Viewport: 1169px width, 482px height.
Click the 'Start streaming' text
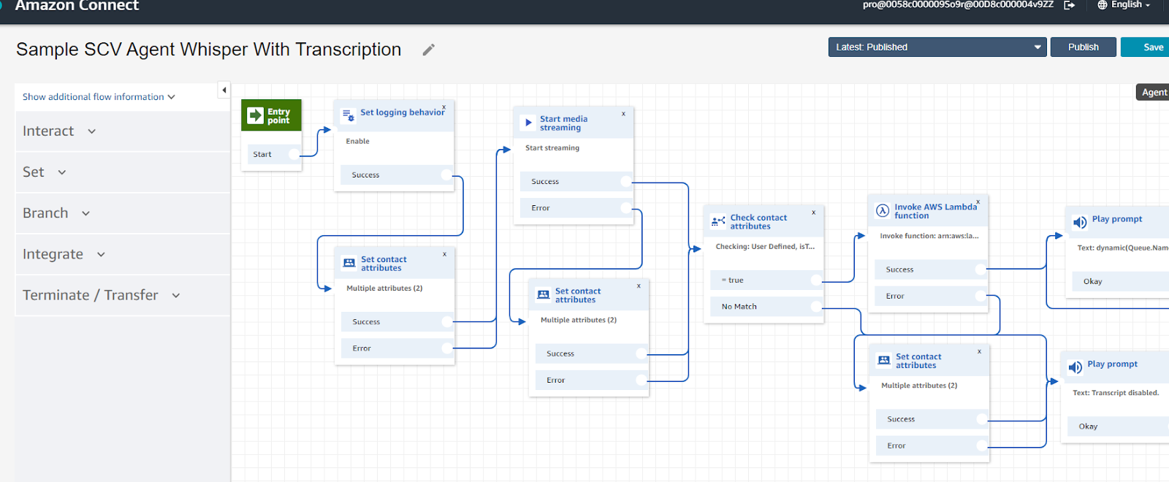point(552,148)
